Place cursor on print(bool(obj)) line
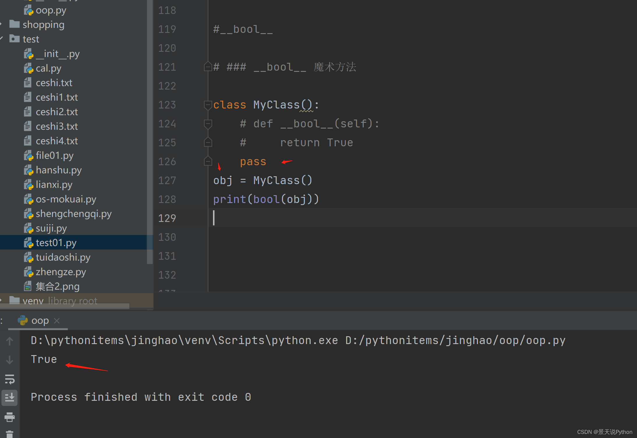This screenshot has height=438, width=637. (x=266, y=200)
